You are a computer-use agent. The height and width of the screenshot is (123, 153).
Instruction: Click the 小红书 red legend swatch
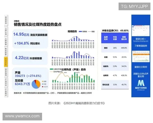coord(43,87)
